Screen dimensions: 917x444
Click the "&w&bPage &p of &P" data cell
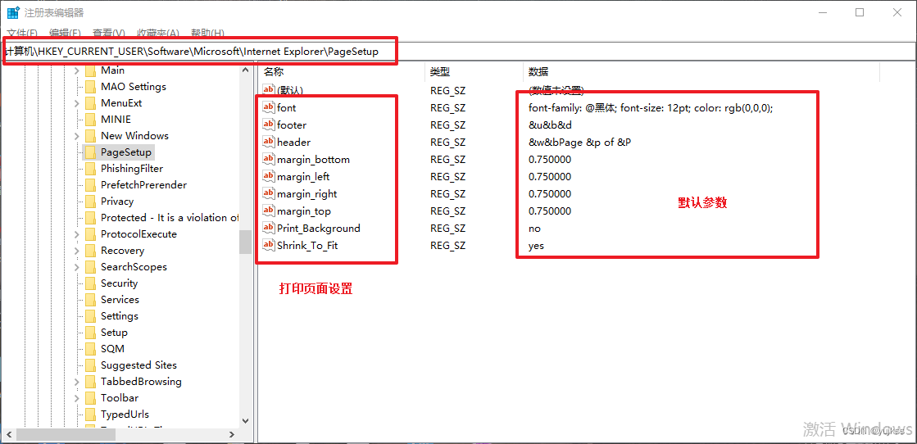[579, 143]
